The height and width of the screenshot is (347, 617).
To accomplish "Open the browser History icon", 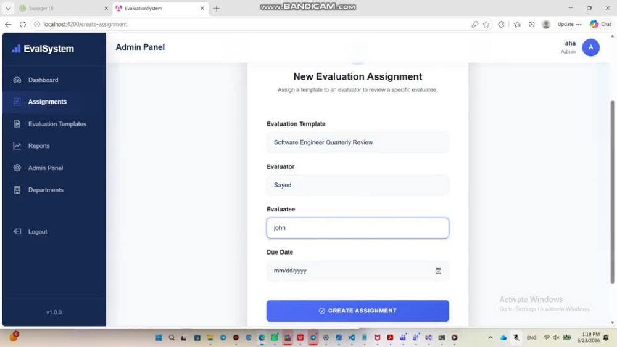I will coord(532,25).
